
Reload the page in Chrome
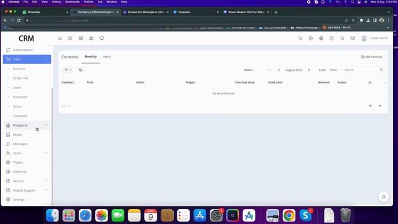click(x=19, y=20)
